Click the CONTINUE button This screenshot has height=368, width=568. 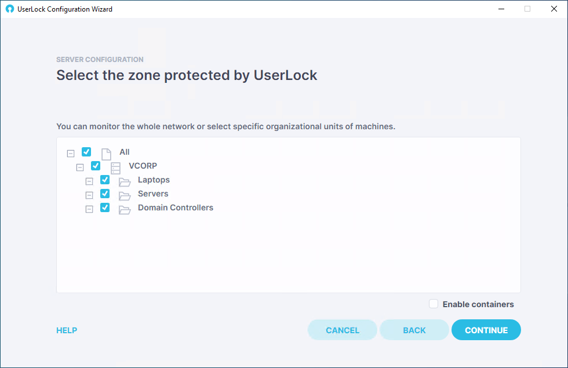[x=486, y=330]
